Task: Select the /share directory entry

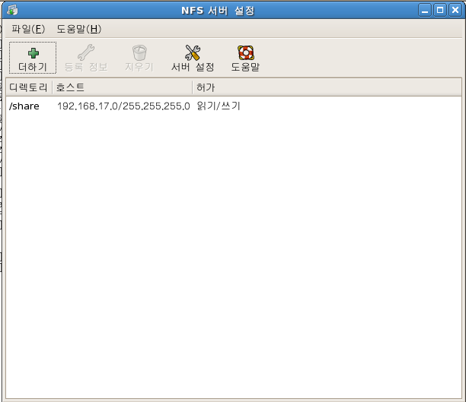Action: (24, 106)
